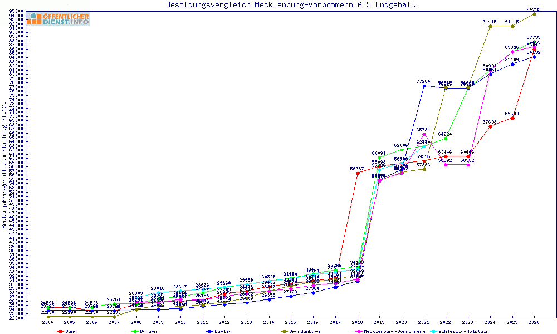Screen dimensions: 557x334
Task: Click the Schleswig-Holstein legend label
Action: pos(463,331)
